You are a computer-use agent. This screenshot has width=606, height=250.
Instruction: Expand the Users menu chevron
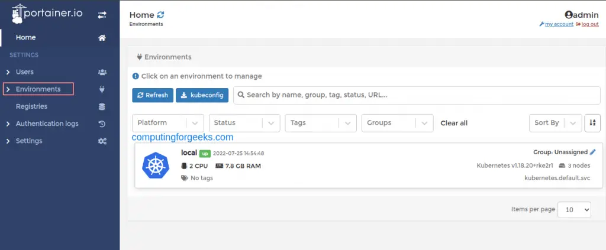(x=8, y=72)
